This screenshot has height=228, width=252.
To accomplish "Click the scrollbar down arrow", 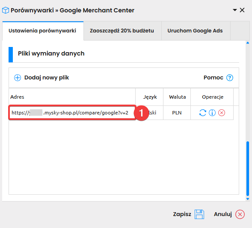I will tap(248, 199).
